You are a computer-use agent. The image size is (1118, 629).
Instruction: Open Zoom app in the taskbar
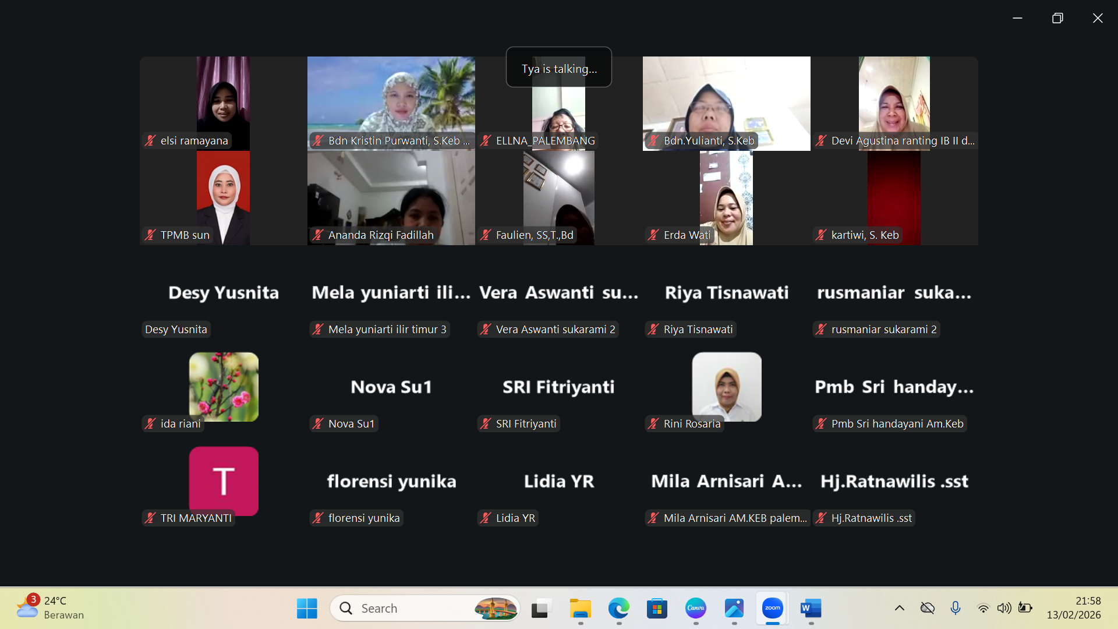coord(772,608)
